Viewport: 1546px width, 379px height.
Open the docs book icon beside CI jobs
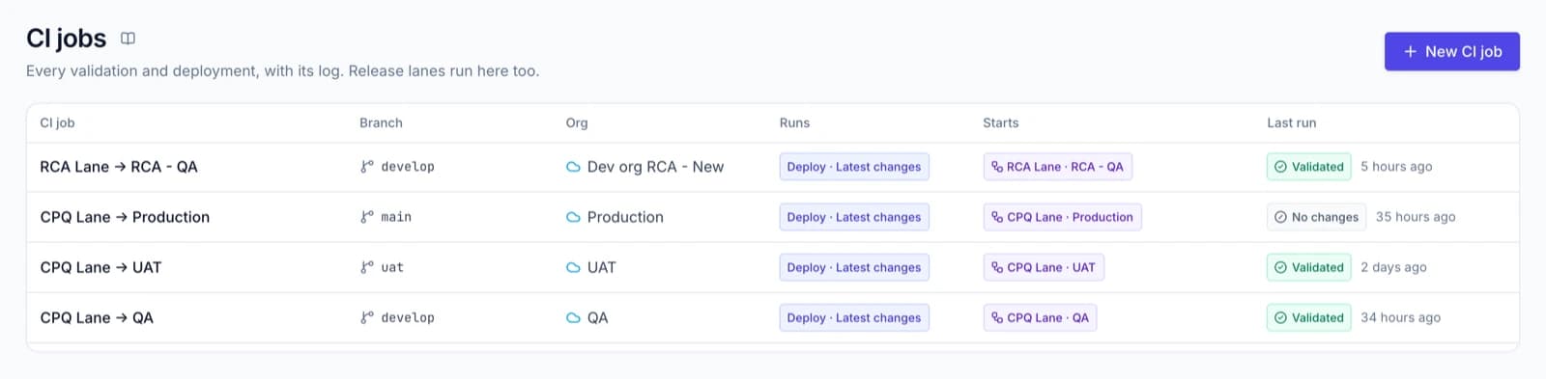(x=128, y=39)
